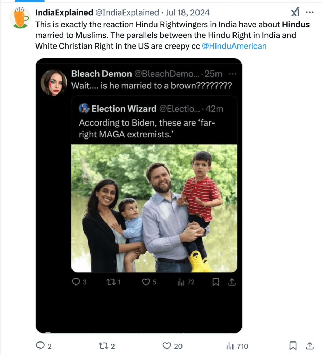Screen dimensions: 322x355
Task: View analytics showing 710 views
Action: pos(230,346)
